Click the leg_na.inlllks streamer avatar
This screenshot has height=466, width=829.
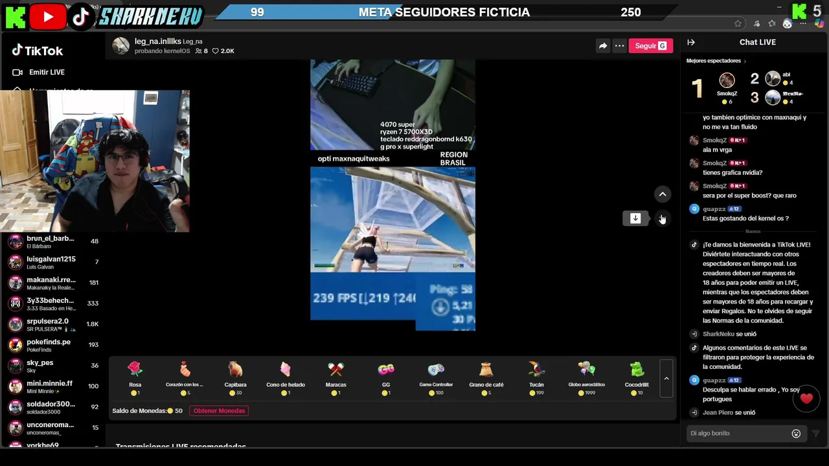pyautogui.click(x=121, y=45)
